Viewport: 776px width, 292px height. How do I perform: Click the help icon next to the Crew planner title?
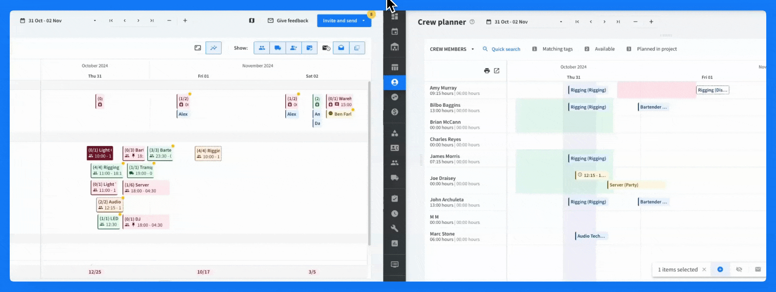coord(472,22)
